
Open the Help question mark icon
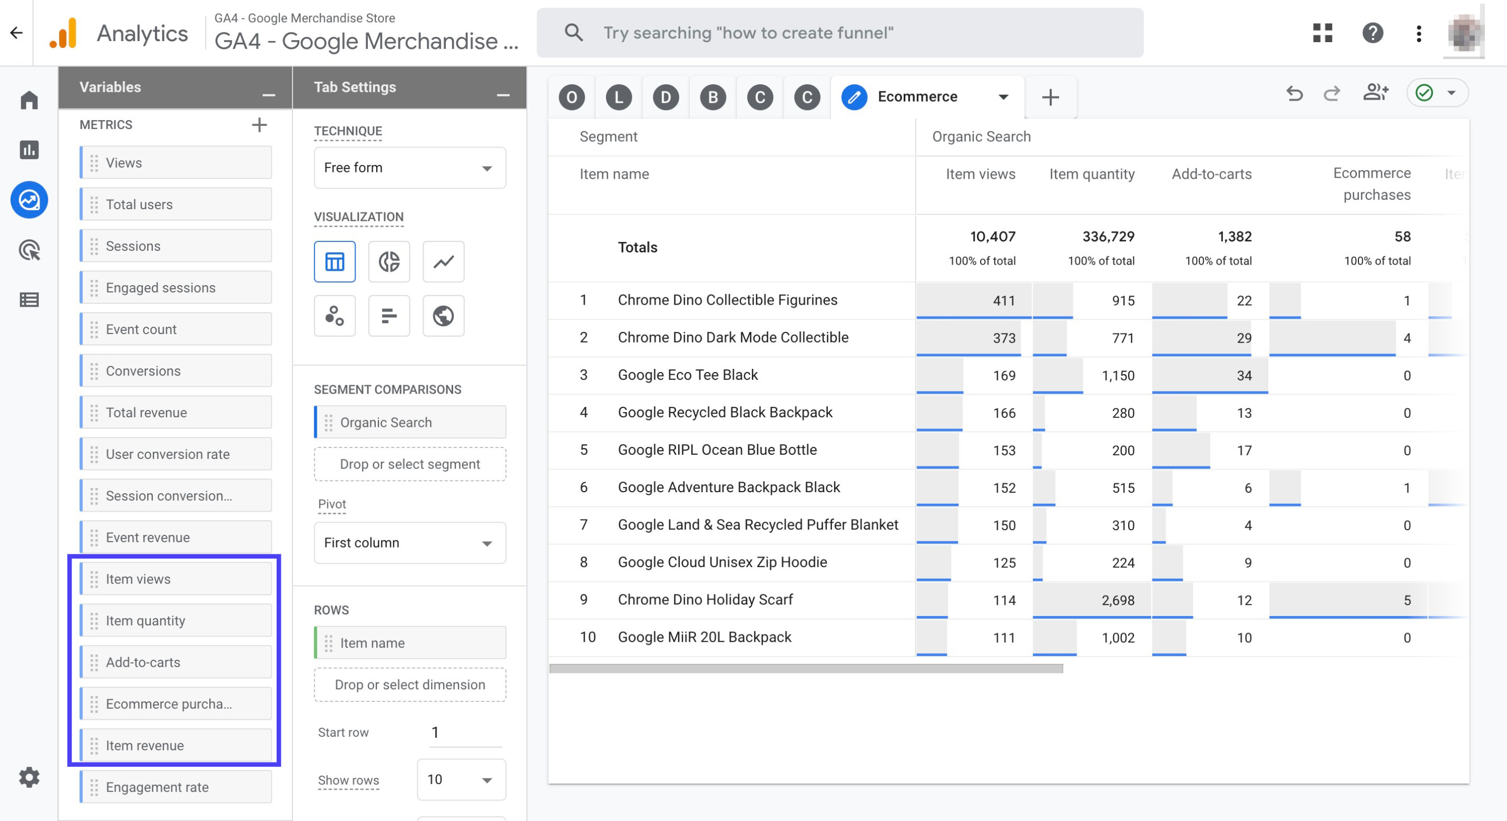[x=1373, y=33]
